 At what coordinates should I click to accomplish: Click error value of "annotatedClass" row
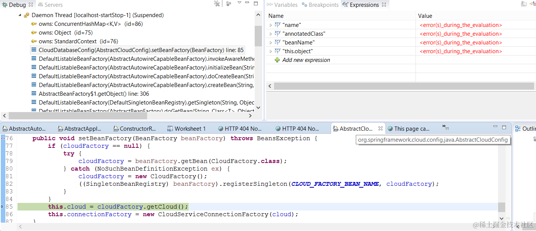tap(461, 34)
